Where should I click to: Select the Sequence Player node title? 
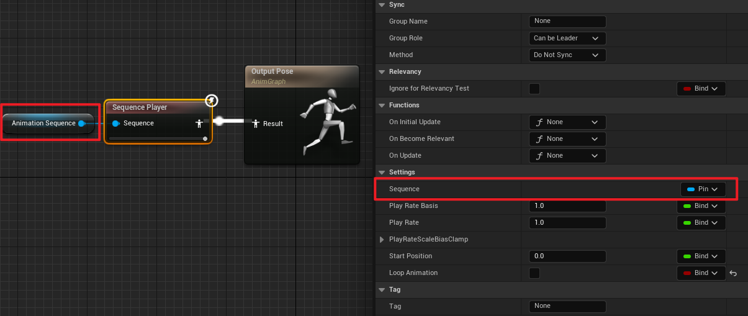pos(140,107)
